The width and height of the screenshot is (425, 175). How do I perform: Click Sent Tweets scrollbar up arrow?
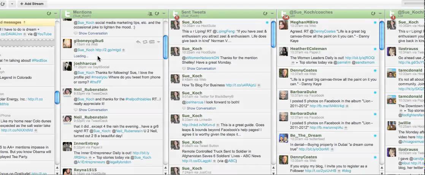click(273, 168)
